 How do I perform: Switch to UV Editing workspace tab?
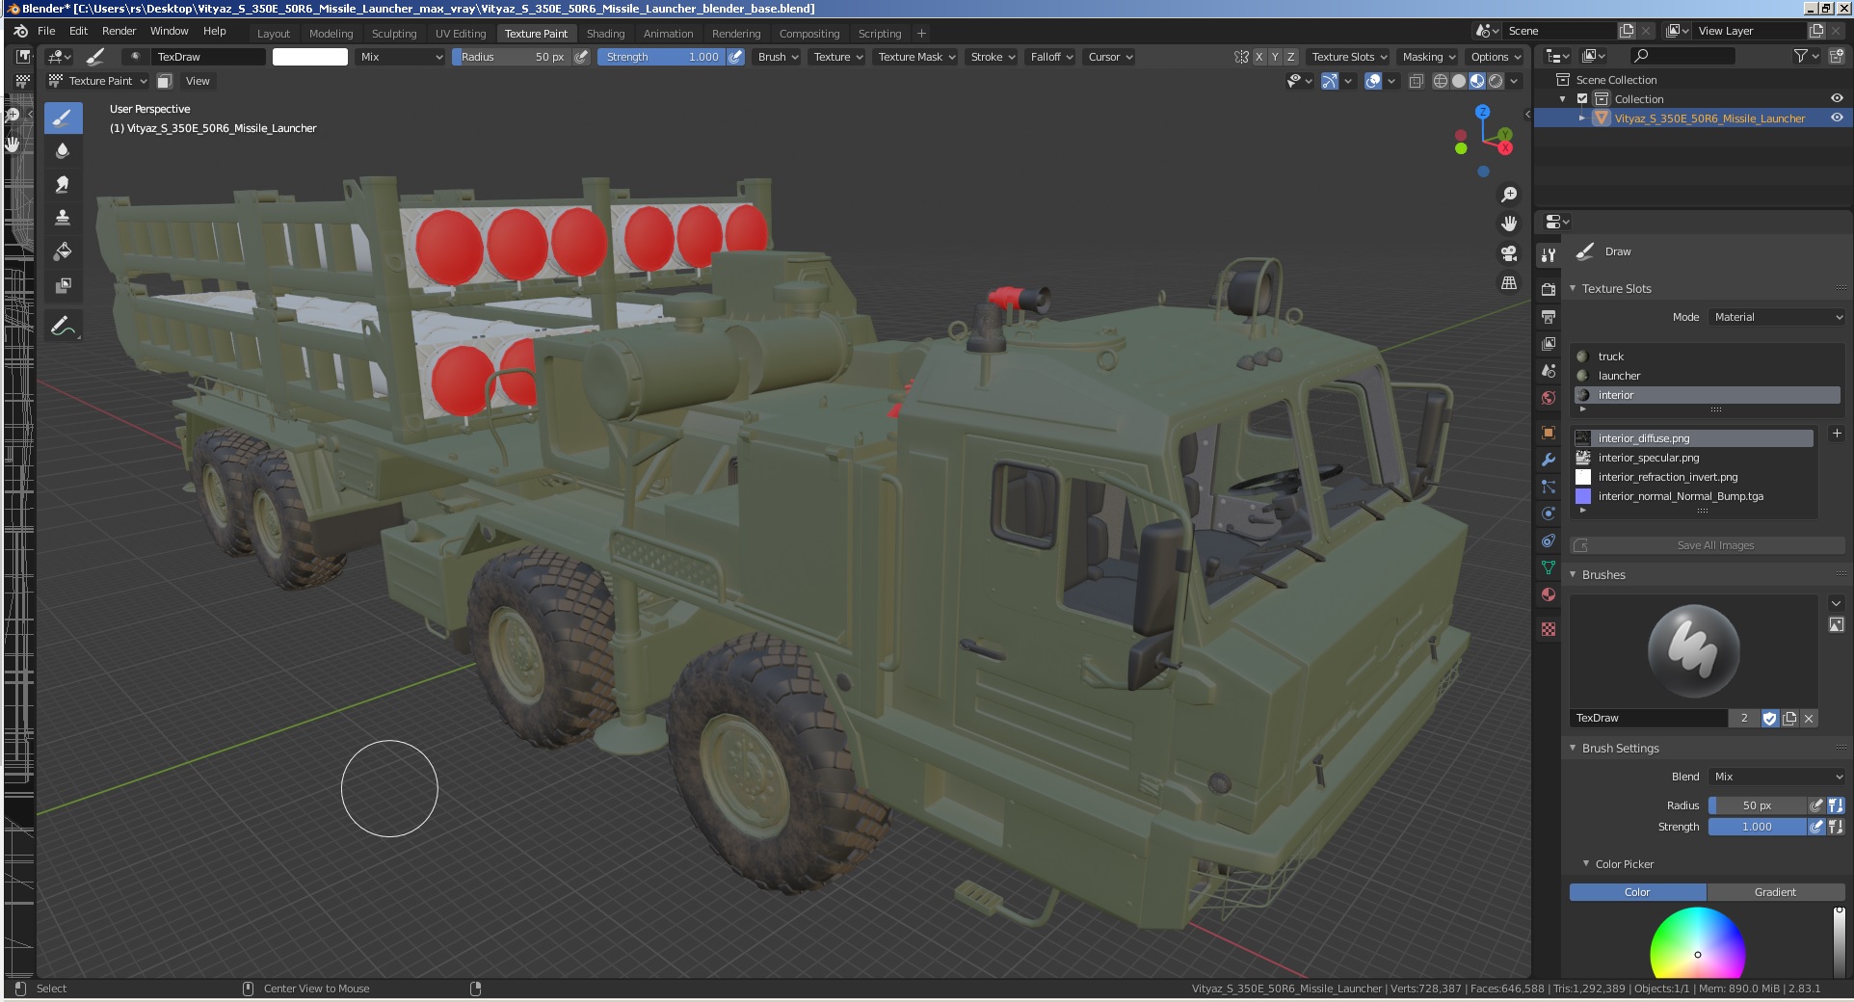point(461,34)
